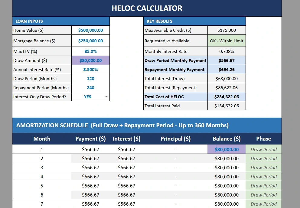
Task: Select the Total Cost of HELOC cell
Action: (226, 97)
